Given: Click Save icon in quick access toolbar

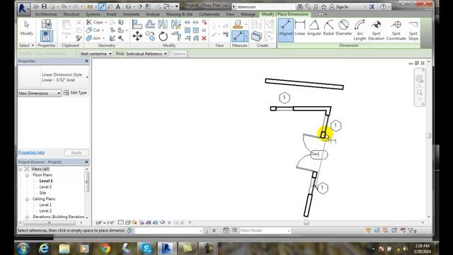Looking at the screenshot, I should point(44,6).
